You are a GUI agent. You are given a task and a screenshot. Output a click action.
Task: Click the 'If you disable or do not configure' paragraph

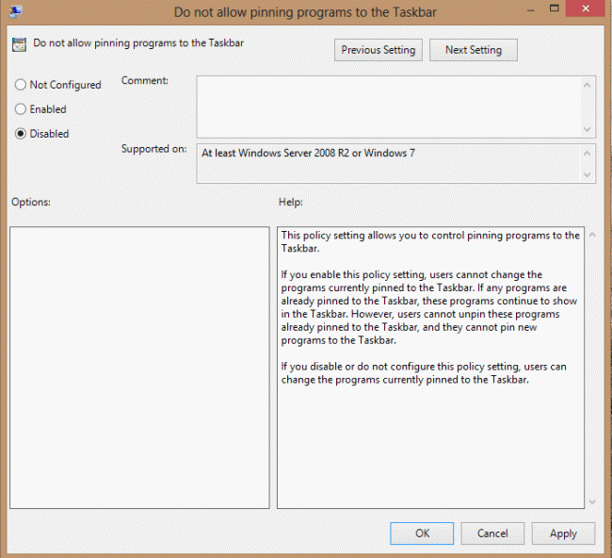[x=424, y=373]
